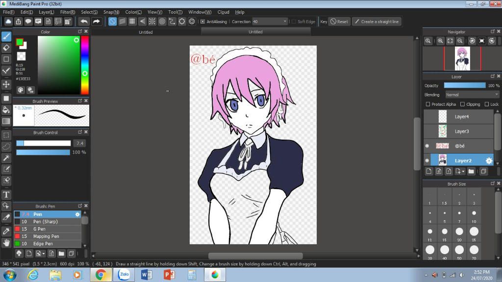Toggle the Soft Edge checkbox
The image size is (502, 282).
pos(294,22)
